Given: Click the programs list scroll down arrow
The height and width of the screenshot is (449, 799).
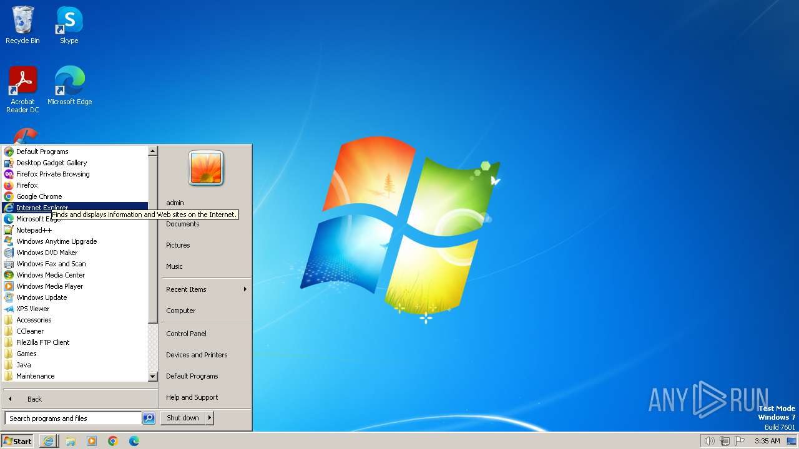Looking at the screenshot, I should click(152, 377).
